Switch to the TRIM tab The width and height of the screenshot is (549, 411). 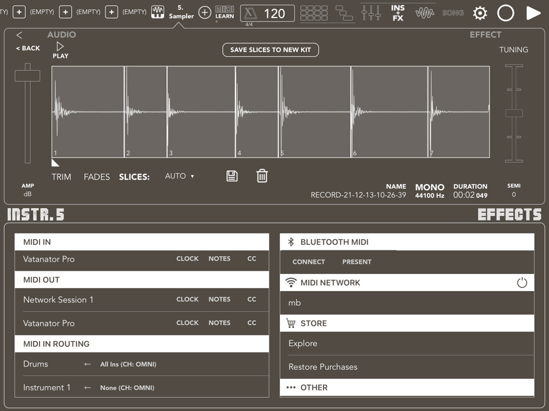point(61,177)
